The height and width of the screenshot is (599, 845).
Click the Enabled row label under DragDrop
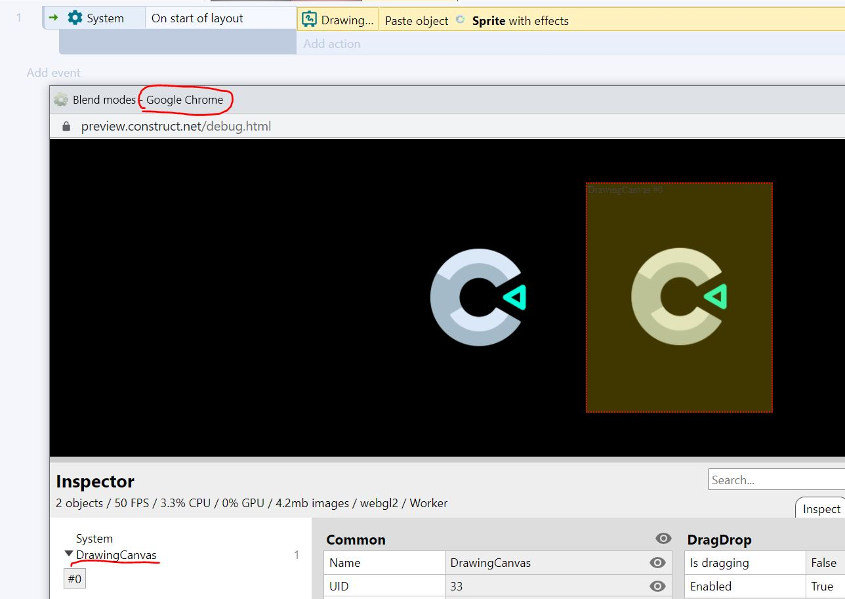(745, 586)
